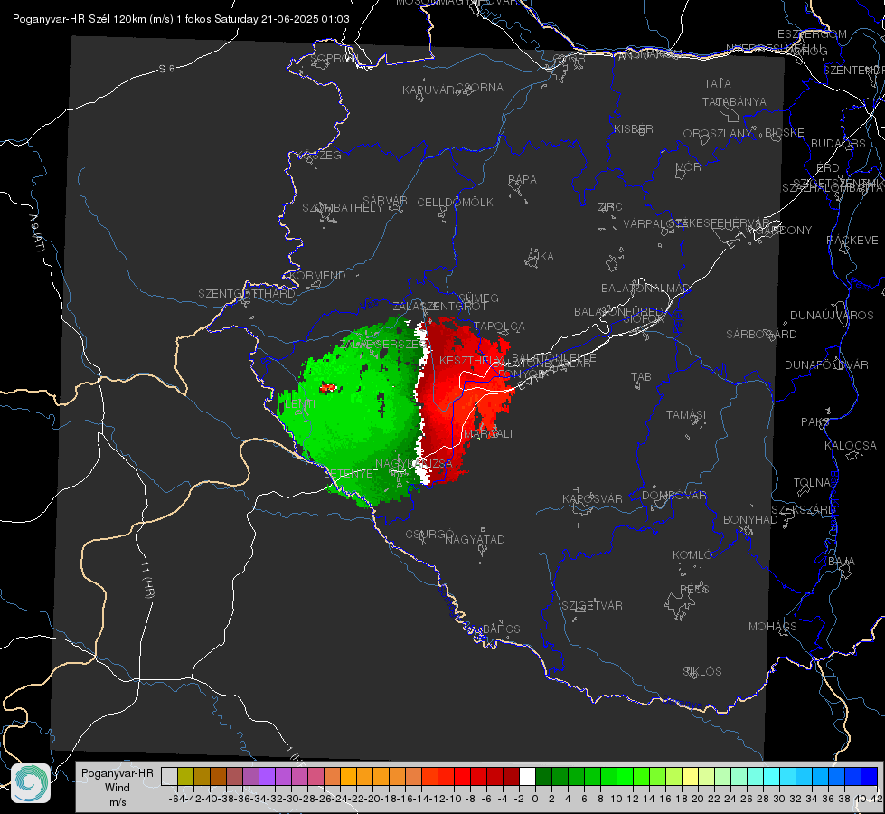Click the SZENTGOTTHÁRD city label
885x814 pixels.
pyautogui.click(x=247, y=294)
